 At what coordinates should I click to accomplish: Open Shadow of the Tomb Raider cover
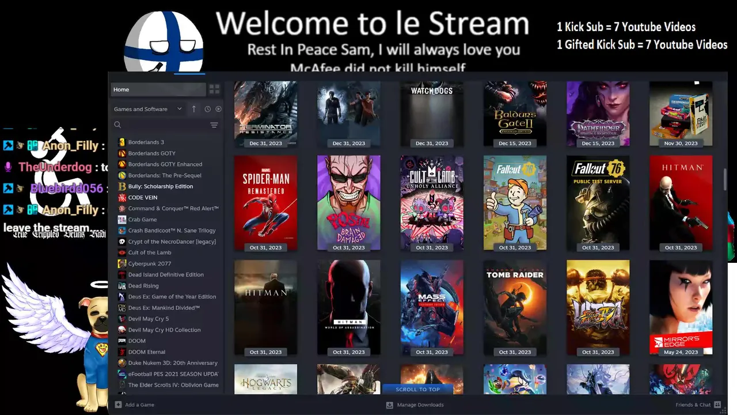pyautogui.click(x=515, y=307)
